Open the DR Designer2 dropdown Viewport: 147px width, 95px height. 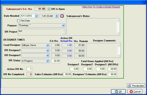click(x=48, y=51)
